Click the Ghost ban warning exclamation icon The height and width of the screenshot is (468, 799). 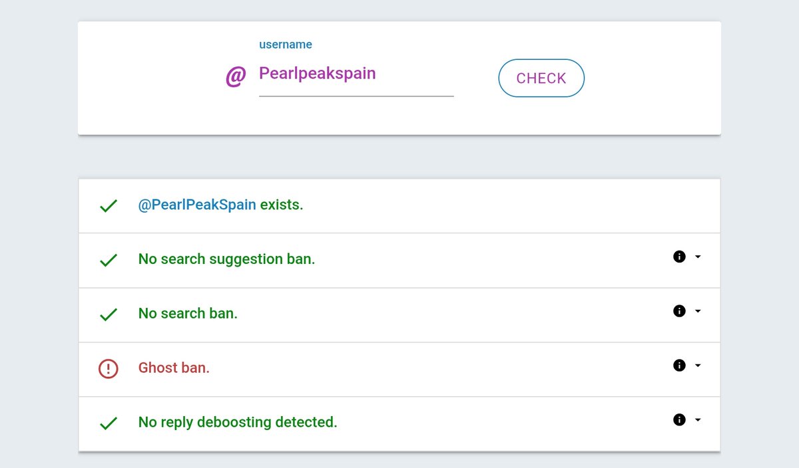pos(108,368)
